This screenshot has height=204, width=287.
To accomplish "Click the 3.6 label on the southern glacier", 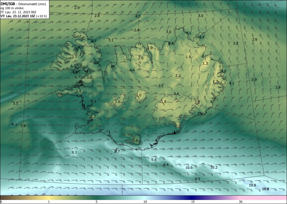I will coord(135,140).
